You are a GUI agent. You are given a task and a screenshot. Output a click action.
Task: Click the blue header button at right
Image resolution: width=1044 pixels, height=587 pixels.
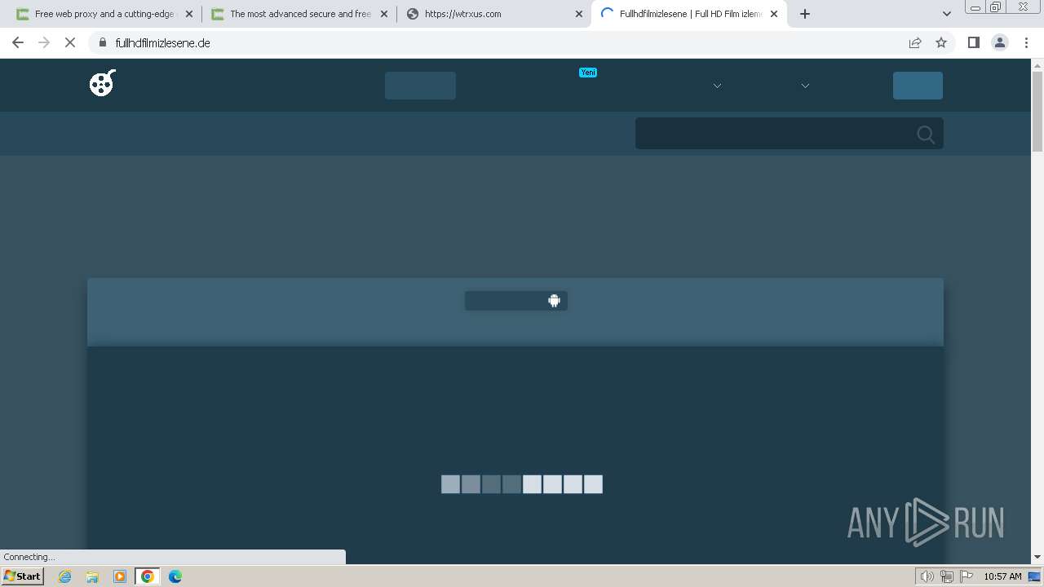click(918, 86)
